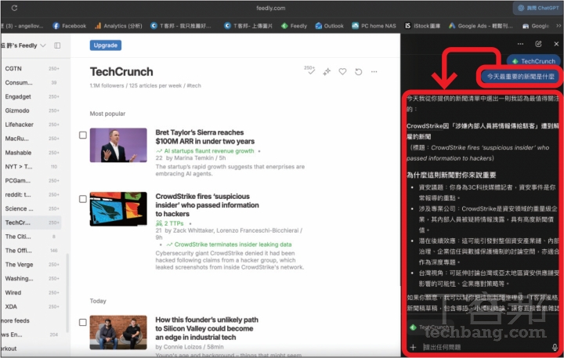564x358 pixels.
Task: Open the iStock bookmark
Action: 423,26
